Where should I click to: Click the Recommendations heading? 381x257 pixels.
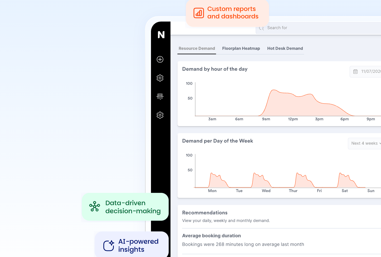click(205, 213)
